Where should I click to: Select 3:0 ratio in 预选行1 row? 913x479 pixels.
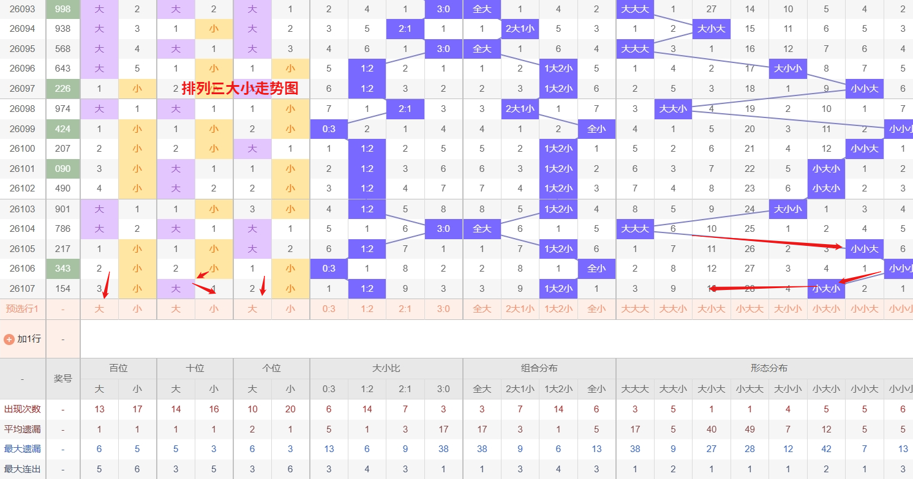[x=443, y=309]
